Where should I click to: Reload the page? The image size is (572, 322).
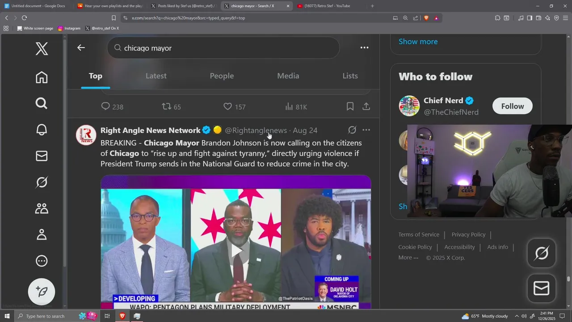click(x=24, y=18)
